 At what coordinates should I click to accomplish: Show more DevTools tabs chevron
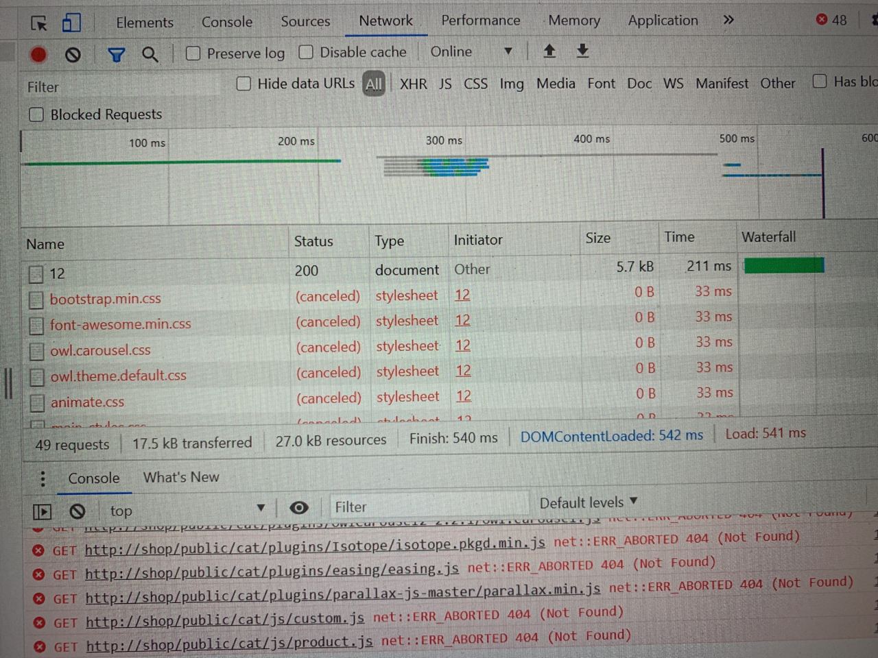pyautogui.click(x=728, y=20)
